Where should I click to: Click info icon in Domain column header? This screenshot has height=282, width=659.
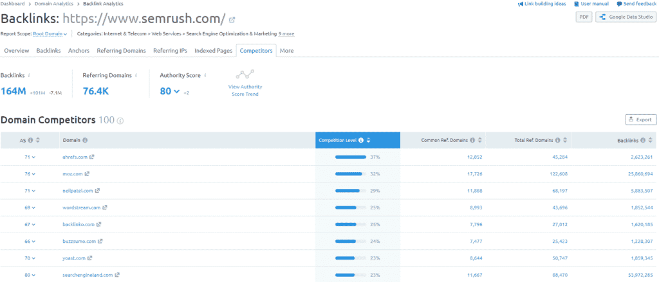click(x=86, y=140)
